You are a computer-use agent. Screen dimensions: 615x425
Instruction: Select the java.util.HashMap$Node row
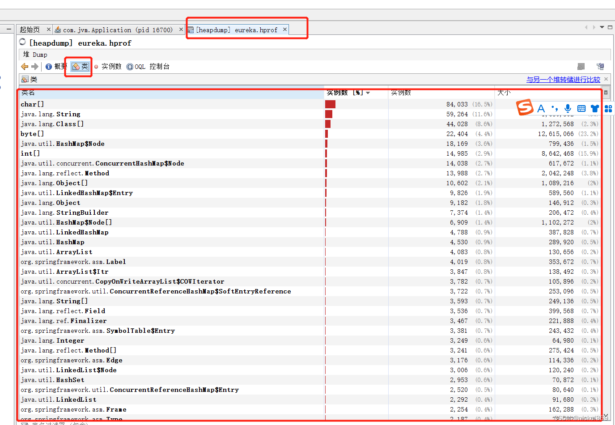[x=311, y=144]
